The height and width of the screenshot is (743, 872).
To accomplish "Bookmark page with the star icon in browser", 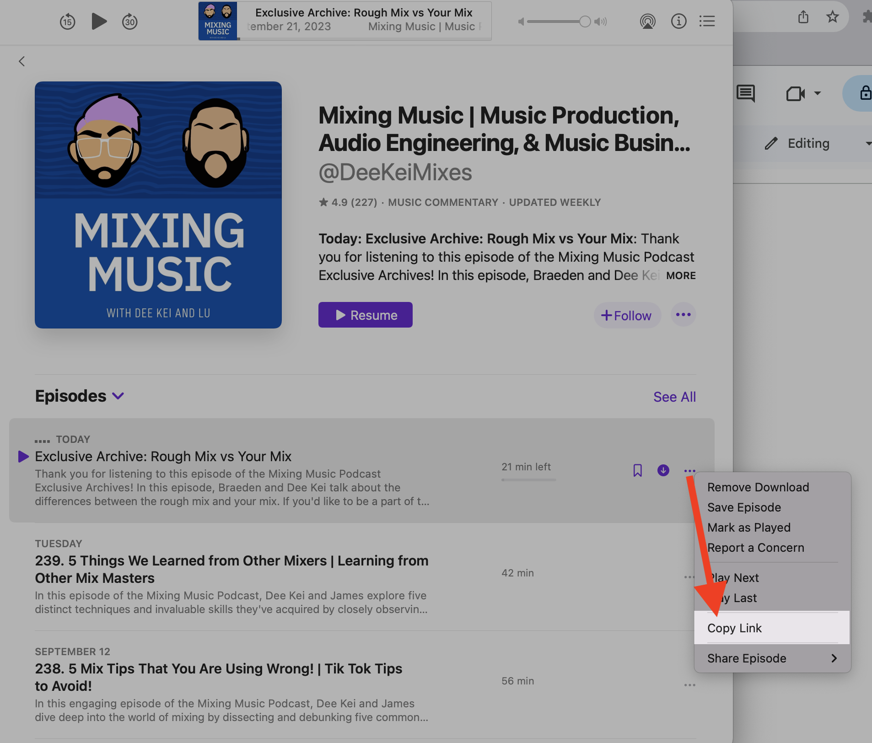I will 833,17.
